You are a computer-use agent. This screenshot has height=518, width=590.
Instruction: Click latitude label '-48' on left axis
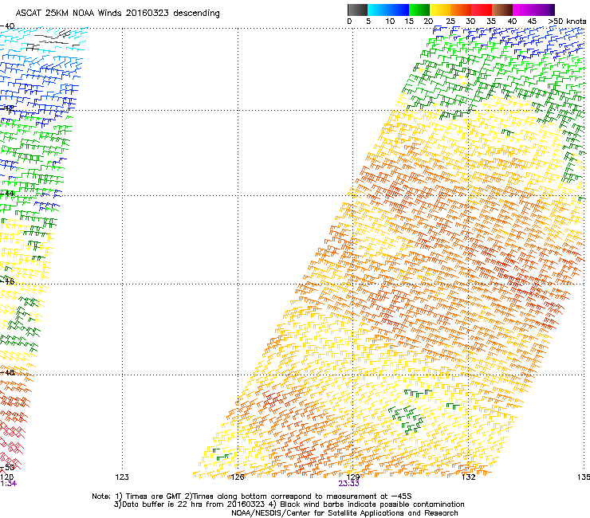point(7,372)
